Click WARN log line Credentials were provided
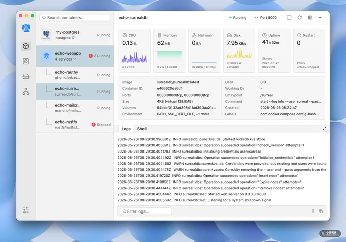The image size is (346, 242). point(221,164)
